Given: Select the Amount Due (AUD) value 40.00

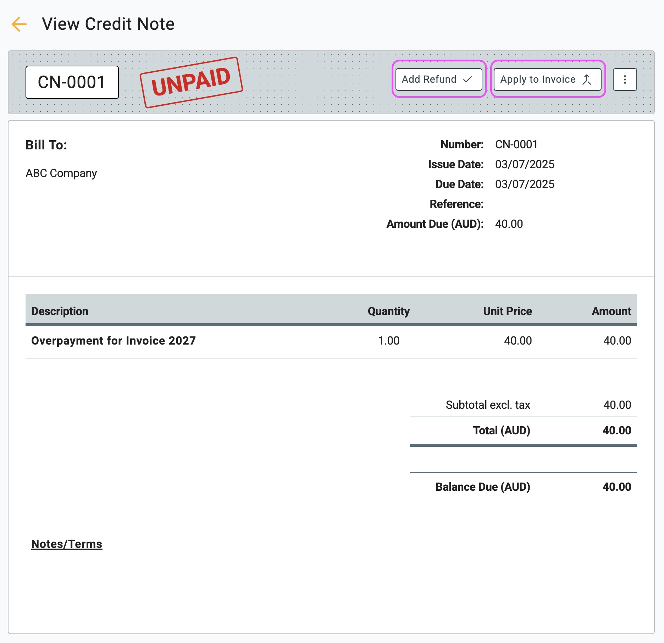Looking at the screenshot, I should (509, 224).
